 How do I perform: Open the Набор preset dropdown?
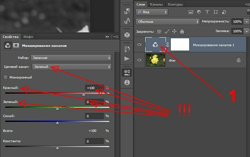[71, 58]
